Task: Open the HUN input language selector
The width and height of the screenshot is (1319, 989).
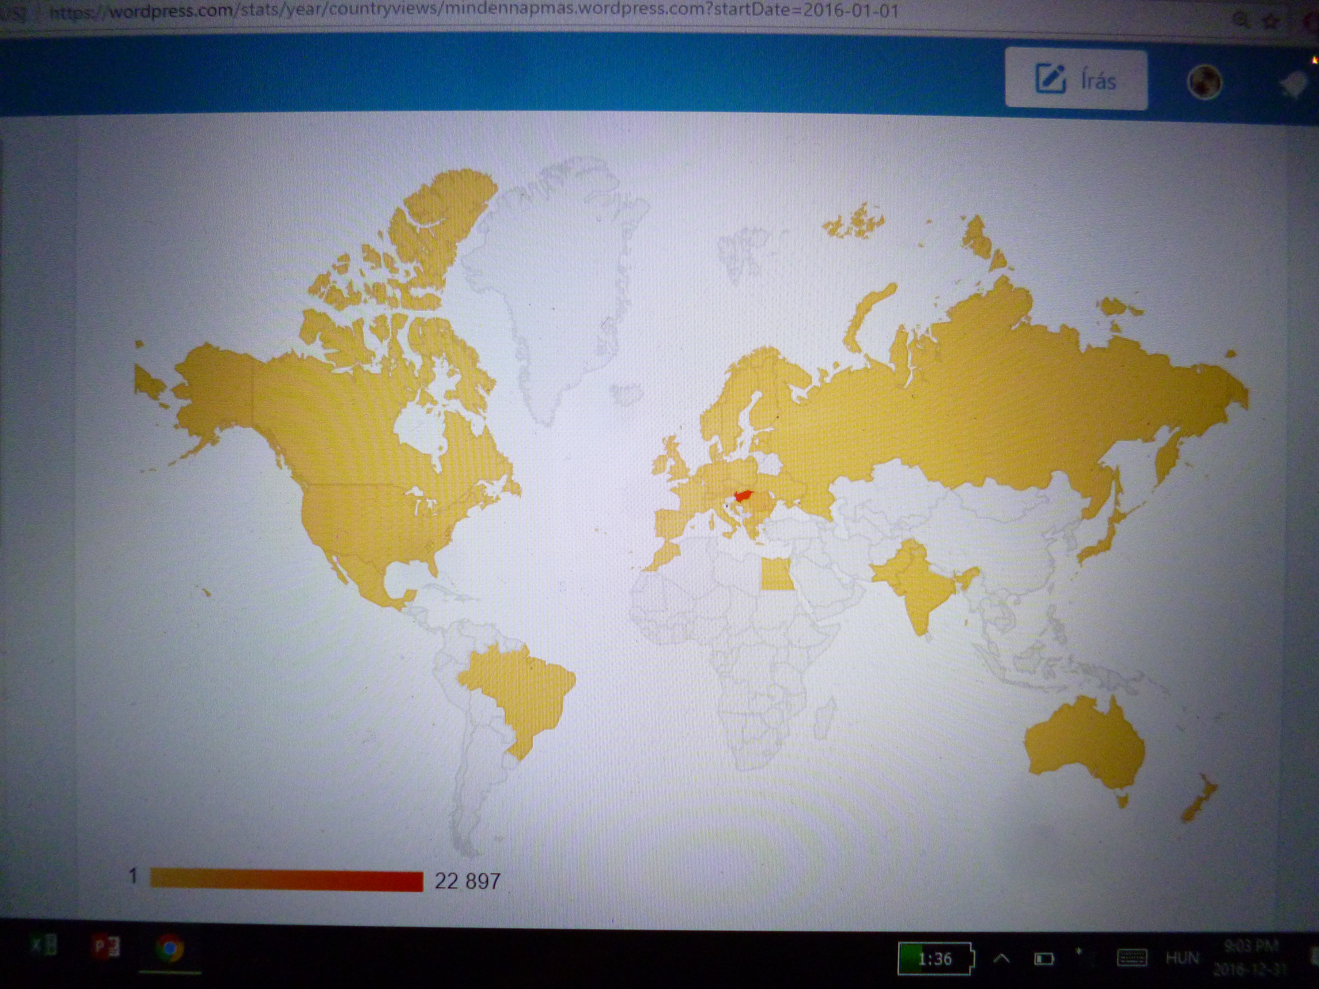Action: (1182, 958)
